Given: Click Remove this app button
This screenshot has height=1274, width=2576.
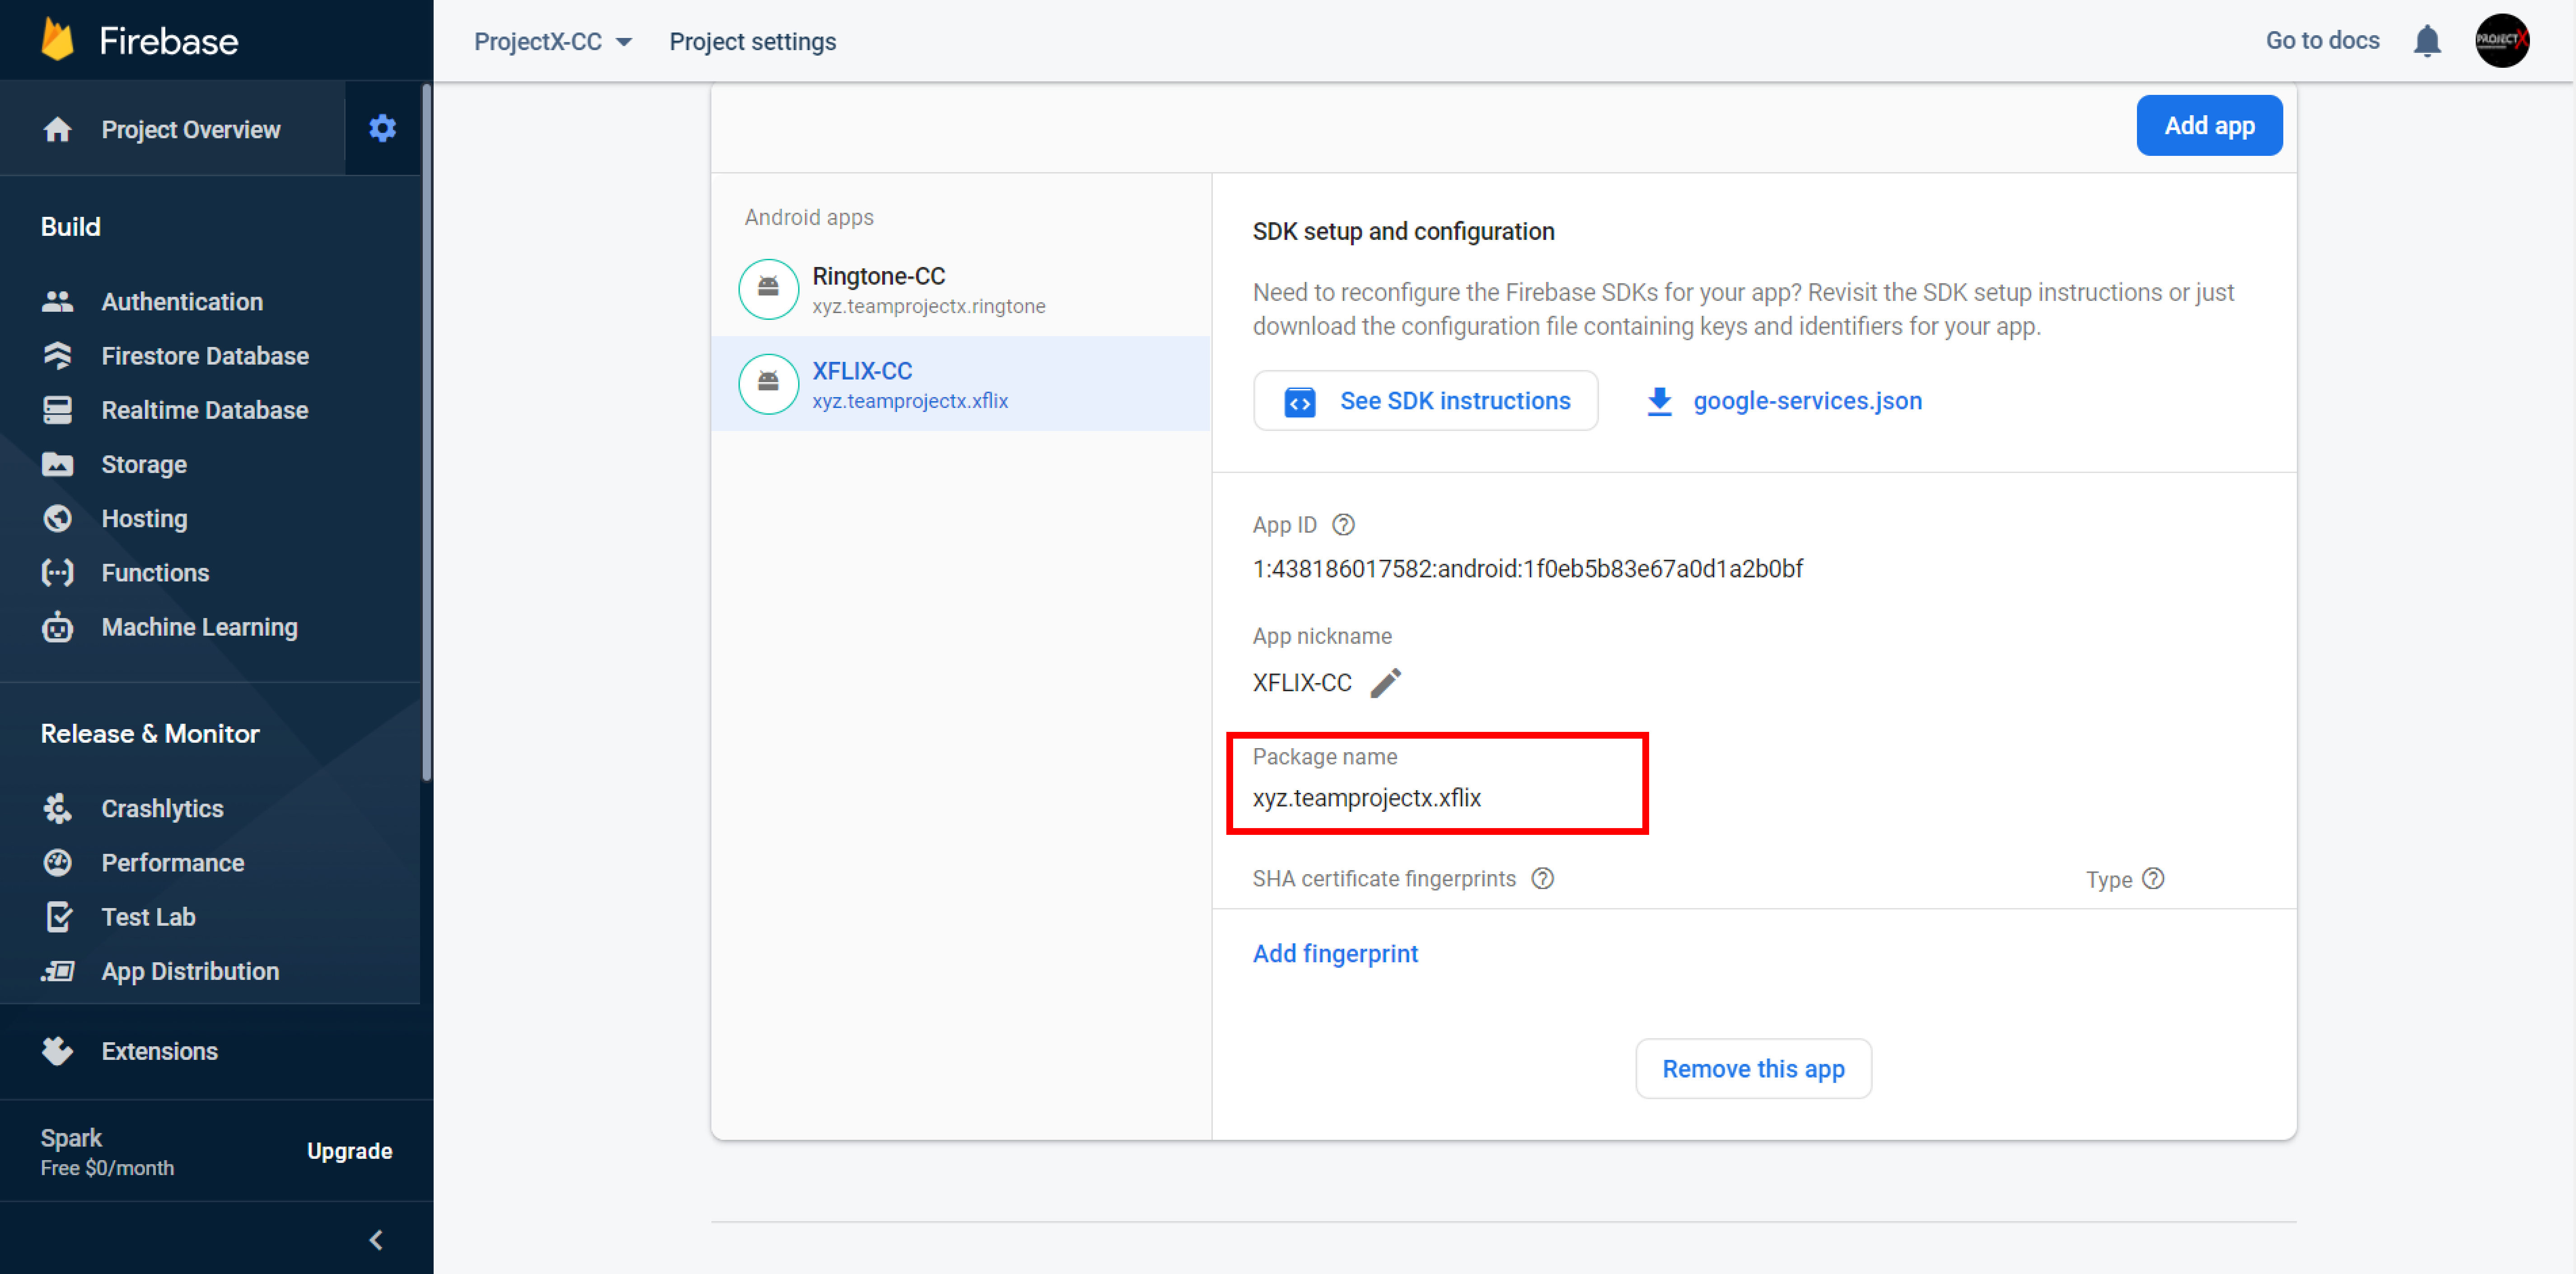Looking at the screenshot, I should pos(1753,1068).
